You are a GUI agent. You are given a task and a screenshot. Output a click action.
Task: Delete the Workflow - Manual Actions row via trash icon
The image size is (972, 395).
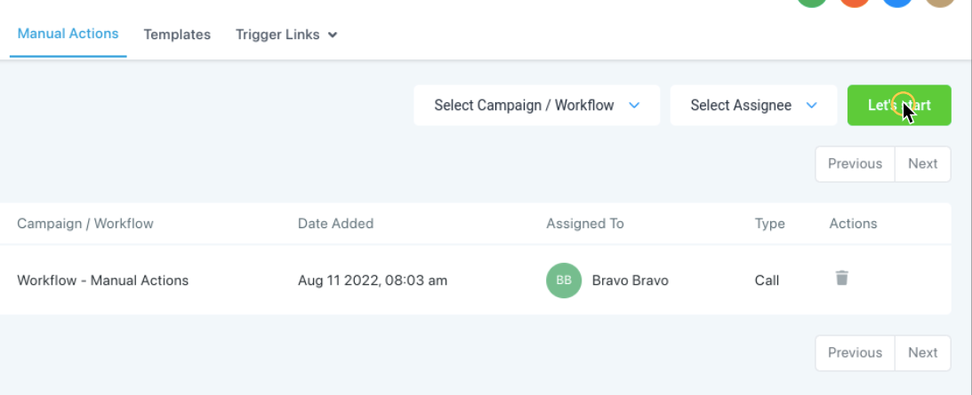tap(841, 277)
